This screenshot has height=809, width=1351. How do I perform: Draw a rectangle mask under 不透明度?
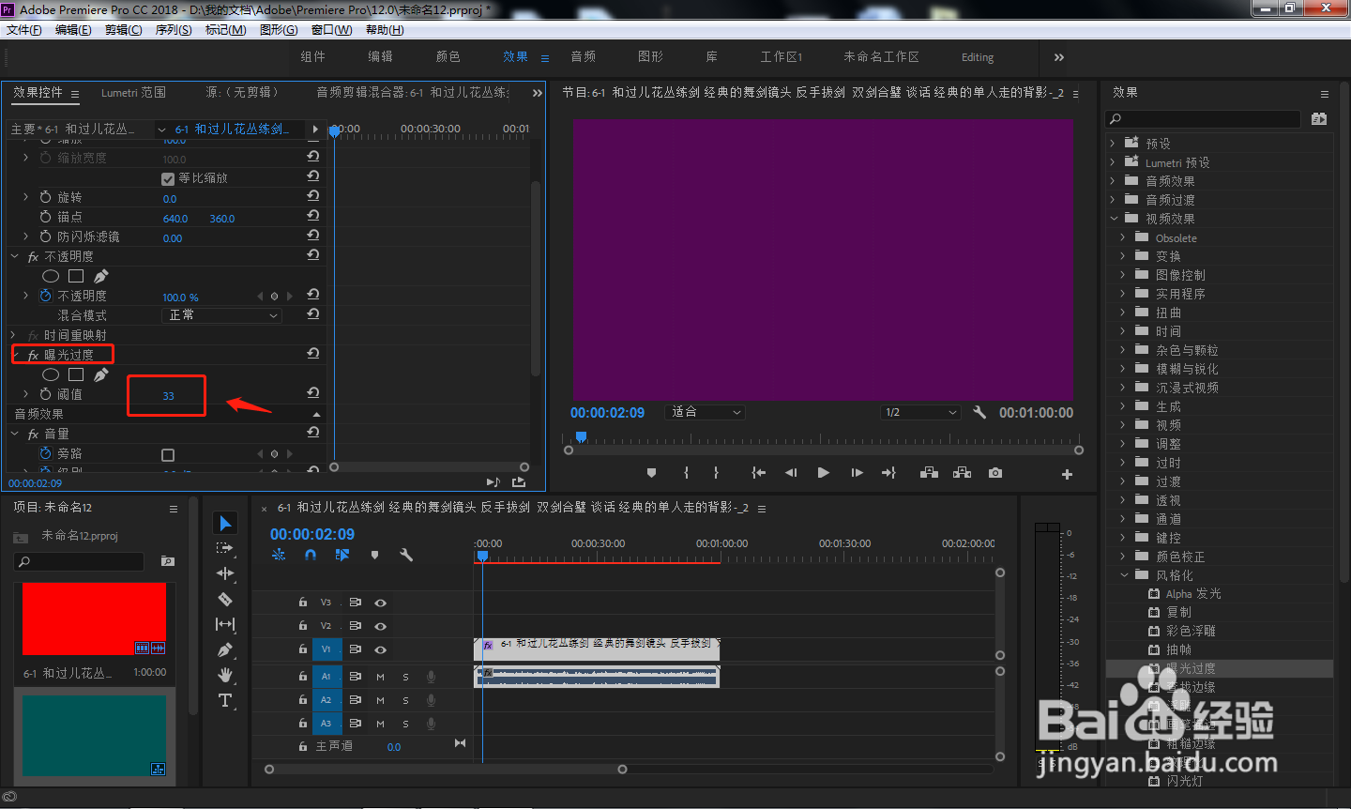point(76,276)
